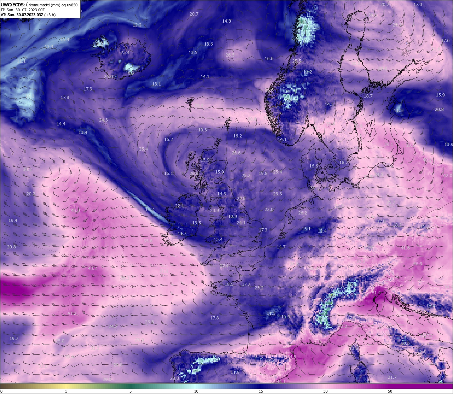Click the 22.0 value on the map

269,210
